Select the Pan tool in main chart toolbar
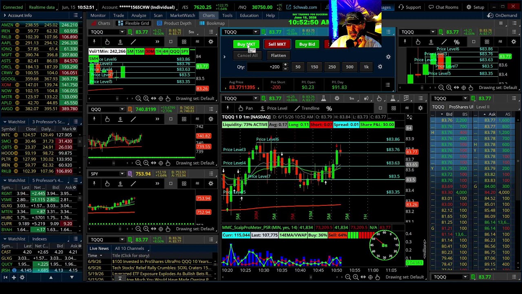Image resolution: width=522 pixels, height=294 pixels. (246, 108)
